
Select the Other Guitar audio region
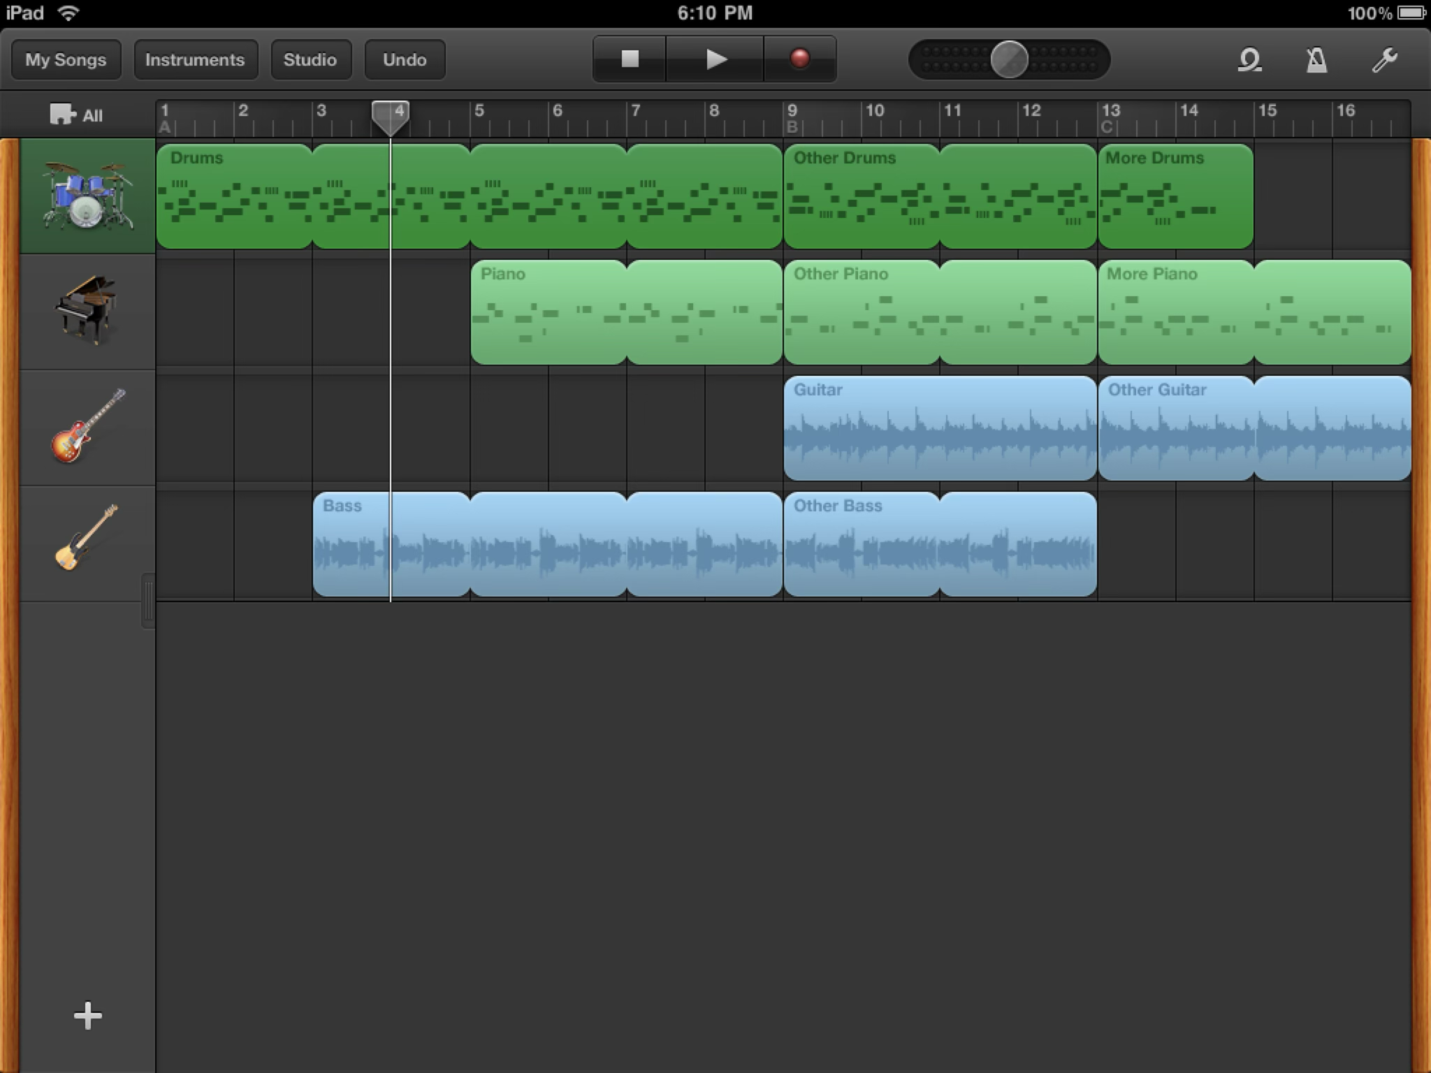pyautogui.click(x=1254, y=428)
